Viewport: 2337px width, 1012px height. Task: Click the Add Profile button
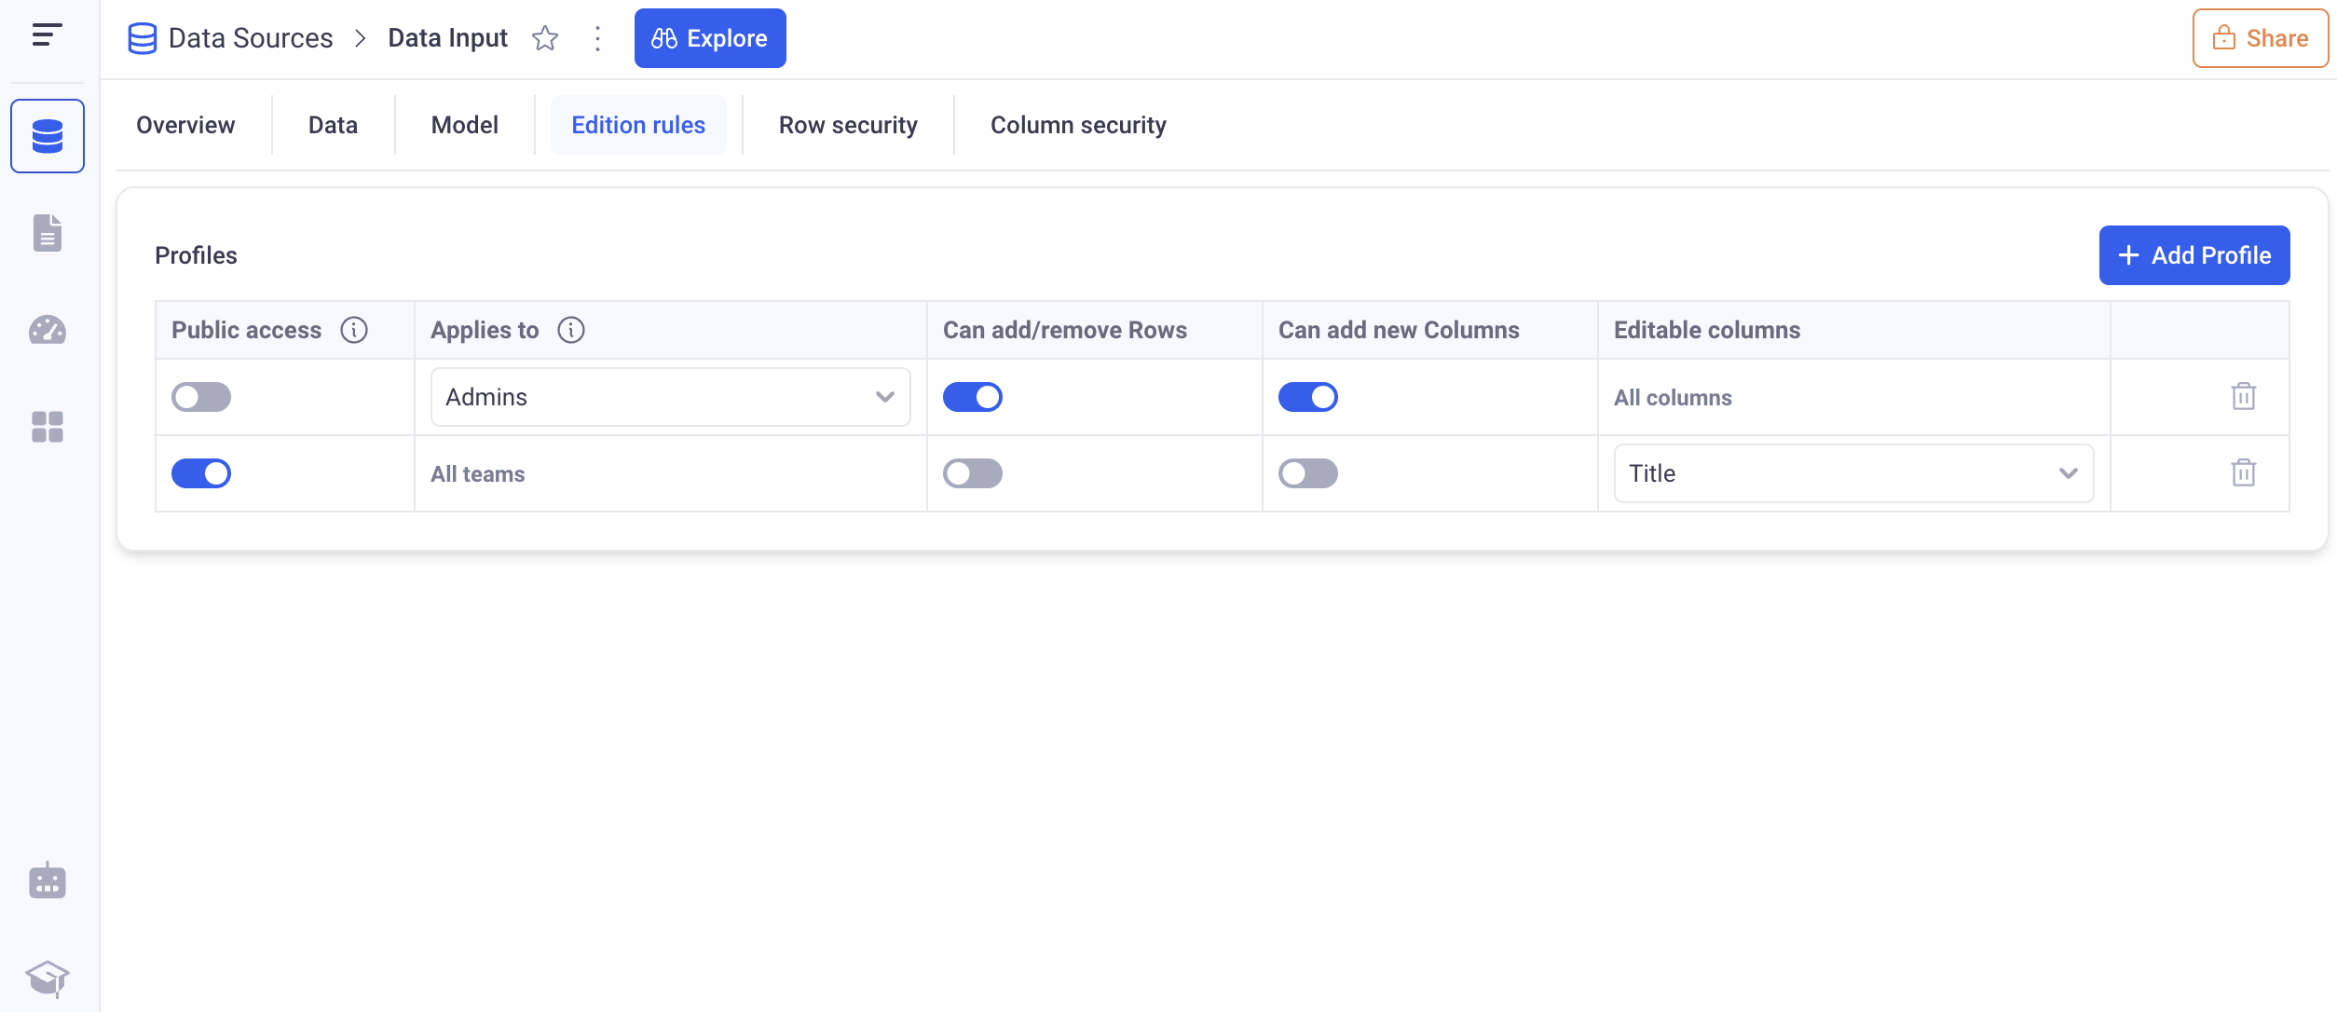(2193, 255)
